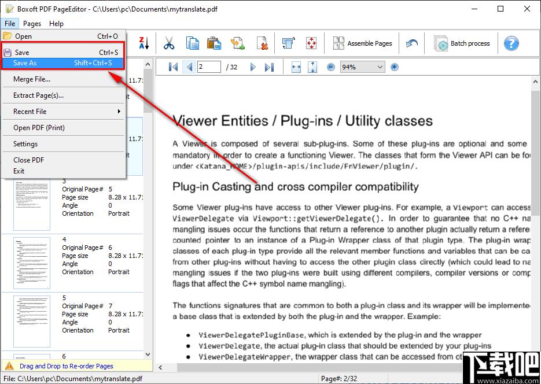Viewport: 541px width, 384px height.
Task: Click the 'Orientation' label of page 5
Action: [78, 330]
